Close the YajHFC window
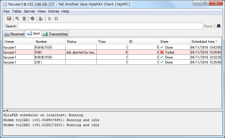This screenshot has height=138, width=225. click(x=216, y=3)
